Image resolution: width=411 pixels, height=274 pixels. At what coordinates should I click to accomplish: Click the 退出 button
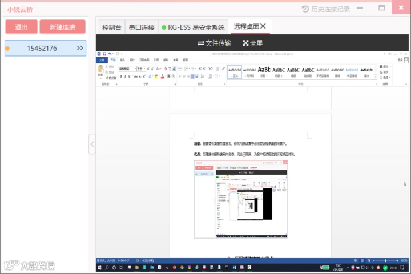[21, 27]
